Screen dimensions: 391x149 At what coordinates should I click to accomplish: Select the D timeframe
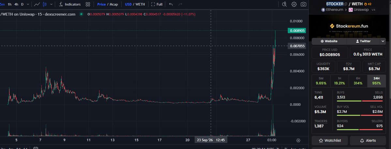(x=22, y=4)
